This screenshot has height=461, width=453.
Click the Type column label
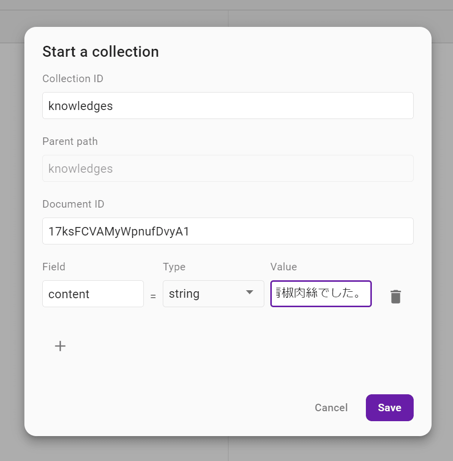tap(174, 267)
